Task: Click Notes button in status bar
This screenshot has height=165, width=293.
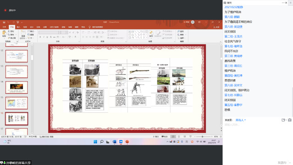Action: click(155, 137)
